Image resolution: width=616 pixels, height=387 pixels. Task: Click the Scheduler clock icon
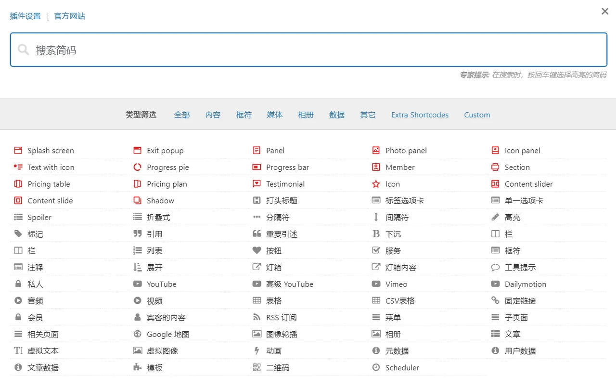(x=376, y=368)
